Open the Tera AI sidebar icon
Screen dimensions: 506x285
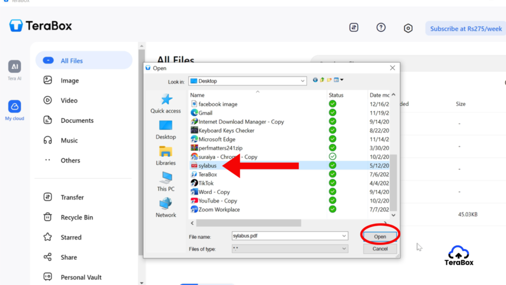coord(14,67)
